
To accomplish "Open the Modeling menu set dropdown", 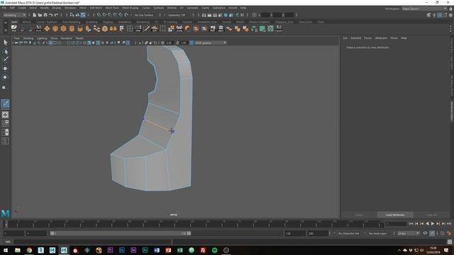I will pyautogui.click(x=14, y=15).
